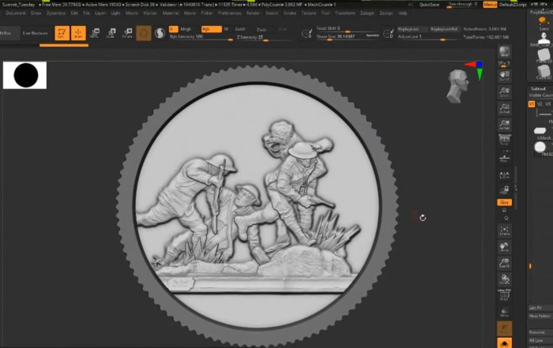Expand the Subtool panel header
The image size is (553, 348).
point(540,88)
